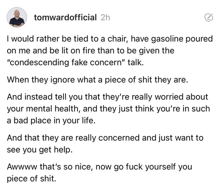Viewport: 220px width, 187px height.
Task: Click the line "a bad place in your life."
Action: [x=51, y=121]
